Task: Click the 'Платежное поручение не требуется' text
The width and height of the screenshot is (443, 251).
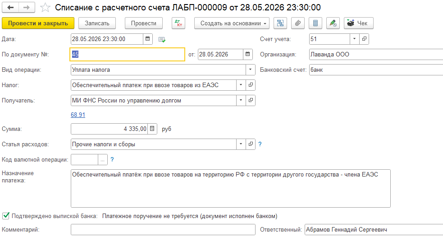Action: click(190, 216)
